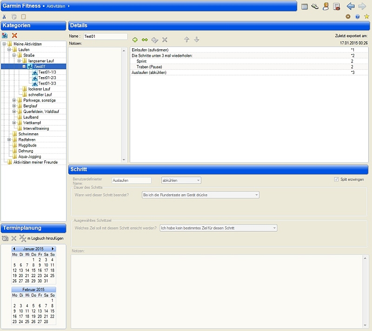Go to next month in Januar calendar
This screenshot has width=372, height=331.
coord(53,249)
